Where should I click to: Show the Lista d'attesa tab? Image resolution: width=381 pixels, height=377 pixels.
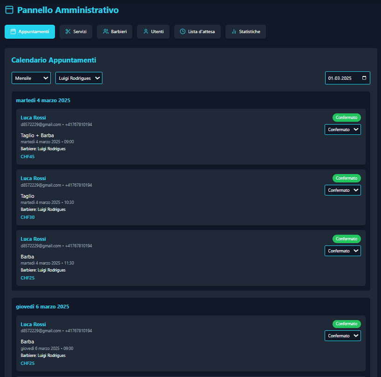pyautogui.click(x=197, y=32)
